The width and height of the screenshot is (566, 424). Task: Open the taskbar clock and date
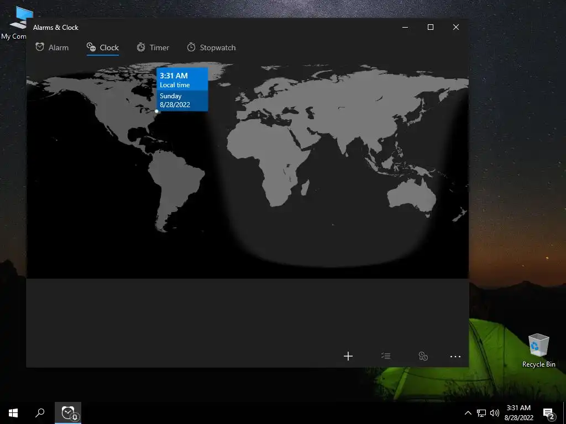518,413
